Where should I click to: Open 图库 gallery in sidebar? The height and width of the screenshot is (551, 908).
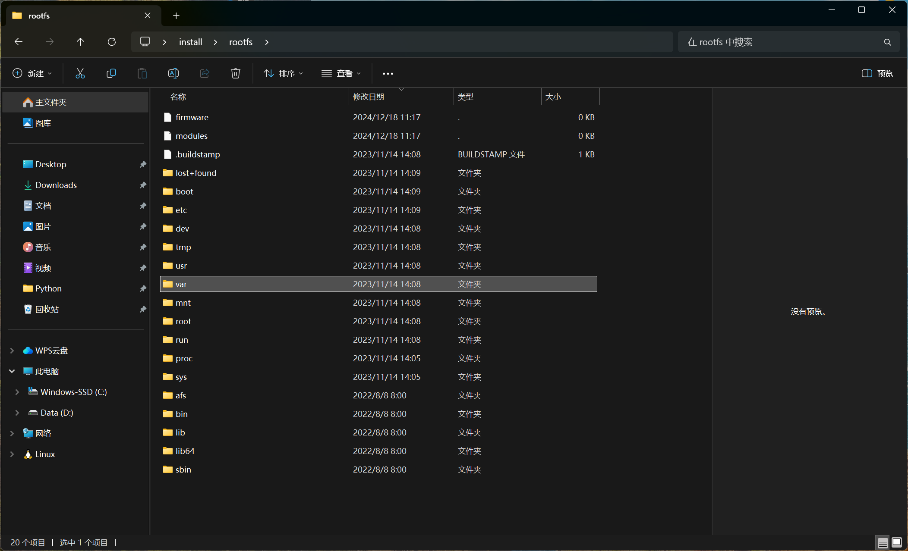pyautogui.click(x=76, y=123)
